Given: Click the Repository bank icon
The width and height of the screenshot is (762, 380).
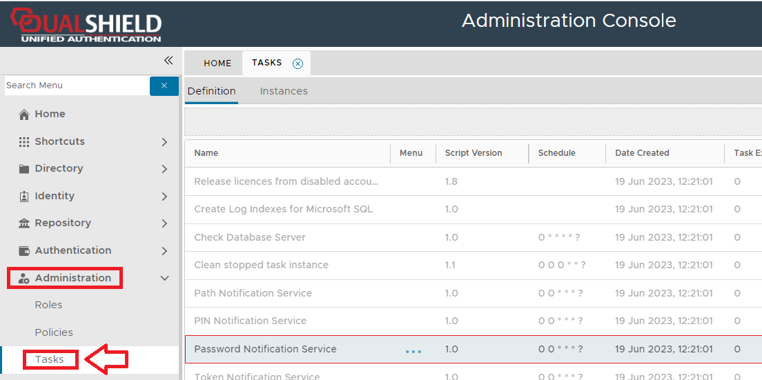Looking at the screenshot, I should pyautogui.click(x=24, y=223).
